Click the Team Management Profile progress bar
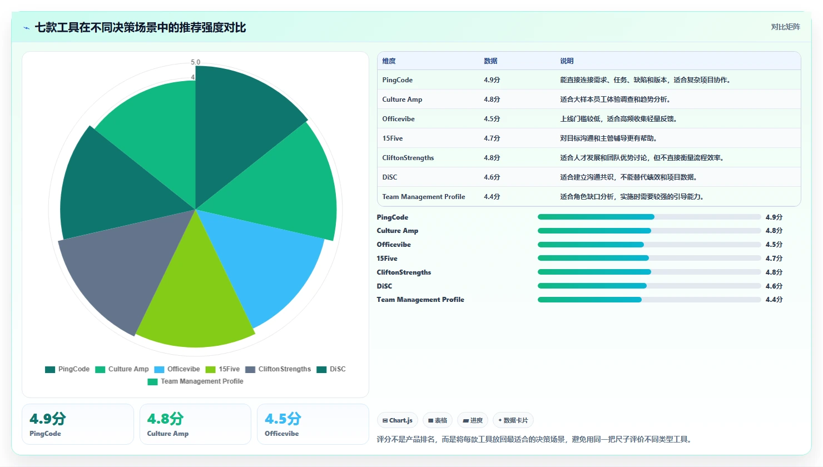 click(650, 300)
